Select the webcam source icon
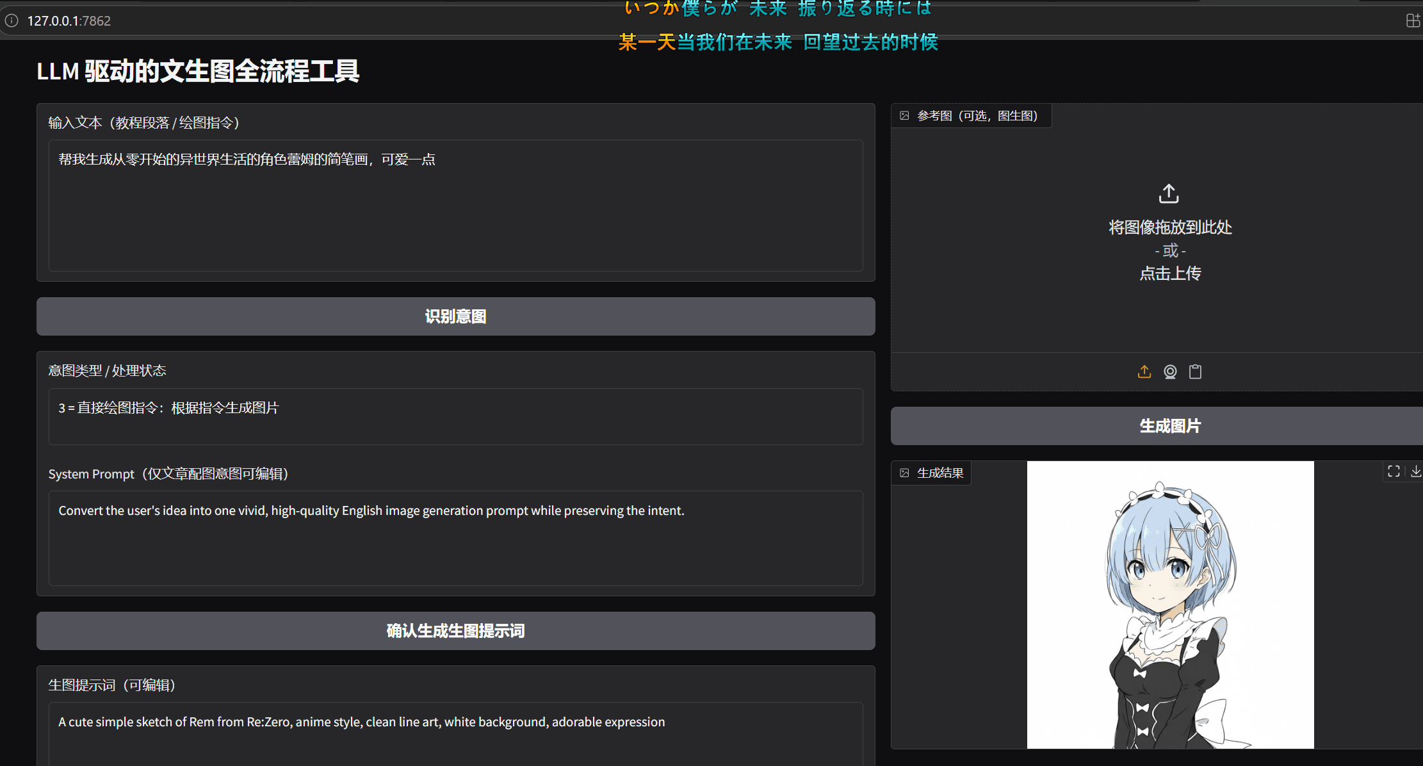 tap(1170, 371)
